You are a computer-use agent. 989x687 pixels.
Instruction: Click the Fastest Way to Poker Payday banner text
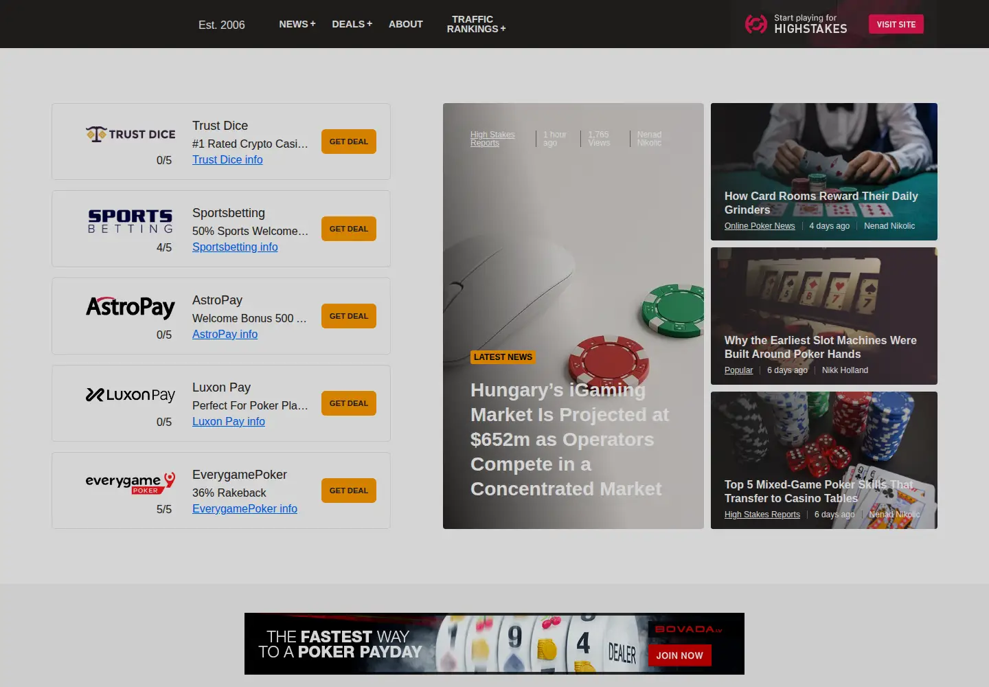tap(340, 644)
